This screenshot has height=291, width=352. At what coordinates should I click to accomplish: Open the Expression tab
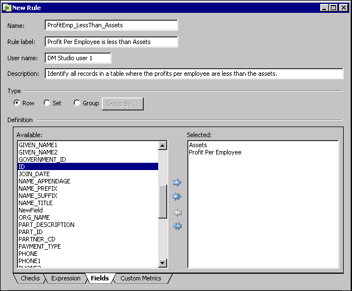click(x=66, y=278)
